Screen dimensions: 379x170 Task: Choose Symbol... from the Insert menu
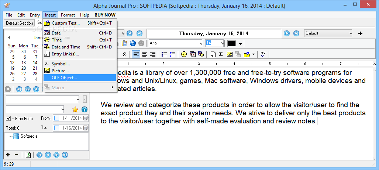click(80, 64)
